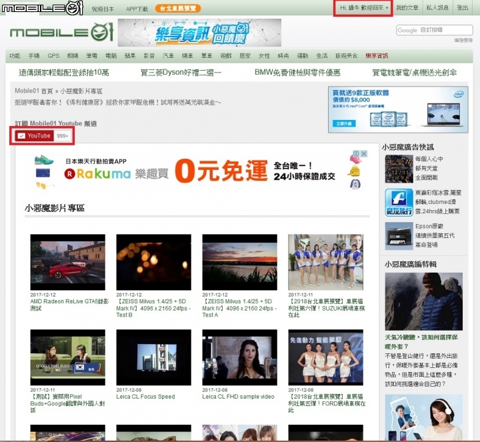
Task: Click the 台北車展預覽 orange badge
Action: (178, 8)
